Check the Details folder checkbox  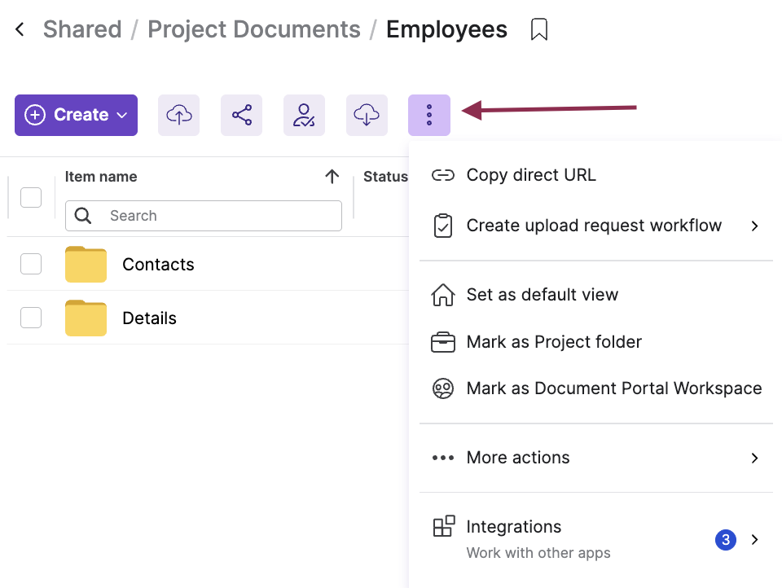coord(31,318)
